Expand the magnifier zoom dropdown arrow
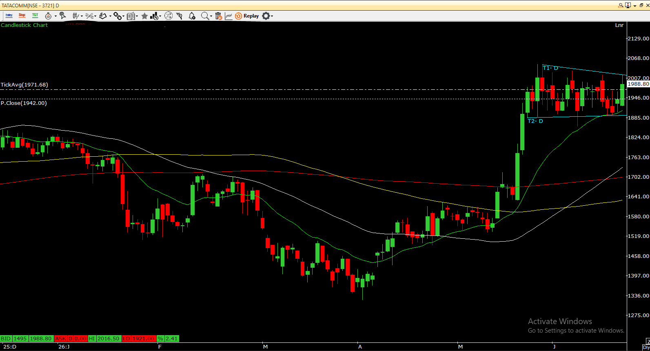 click(211, 16)
